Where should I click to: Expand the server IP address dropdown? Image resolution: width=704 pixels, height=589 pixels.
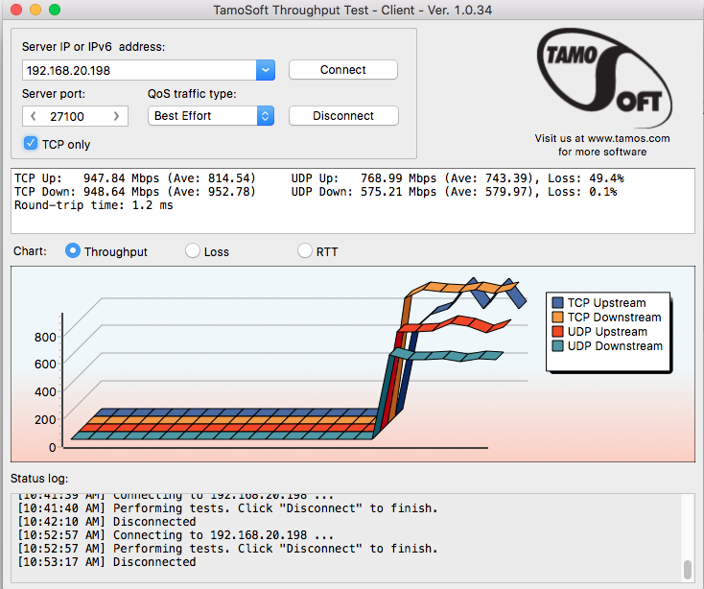[x=266, y=70]
